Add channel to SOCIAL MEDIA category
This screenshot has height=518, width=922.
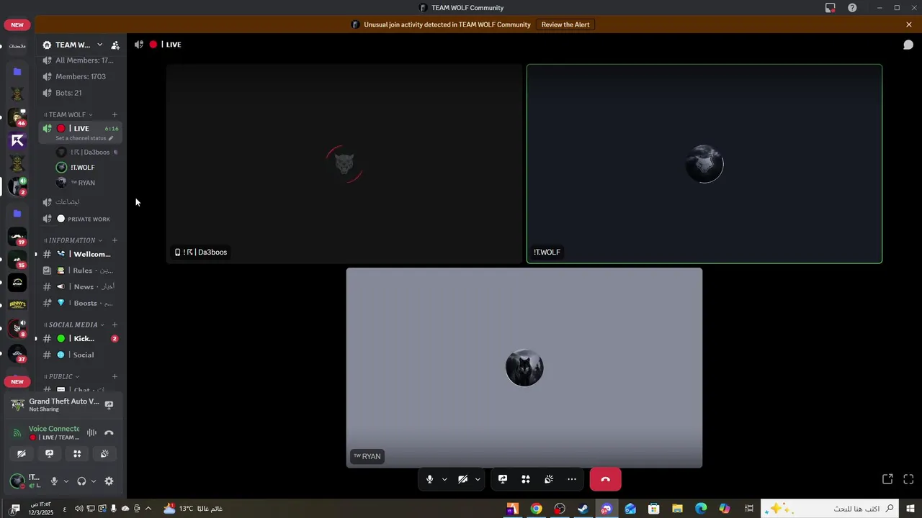pos(115,324)
